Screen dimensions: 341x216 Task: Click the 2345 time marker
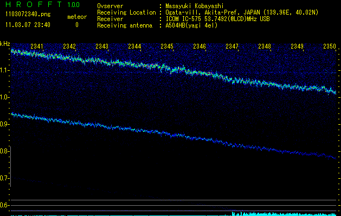click(167, 46)
